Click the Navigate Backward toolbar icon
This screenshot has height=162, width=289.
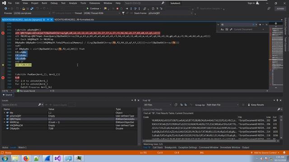5,9
